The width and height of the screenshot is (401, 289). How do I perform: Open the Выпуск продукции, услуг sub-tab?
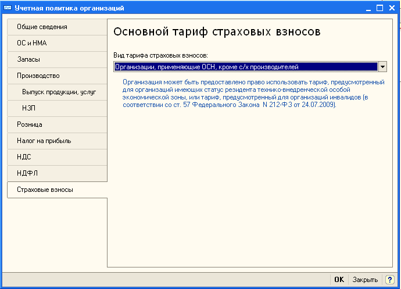[x=59, y=92]
